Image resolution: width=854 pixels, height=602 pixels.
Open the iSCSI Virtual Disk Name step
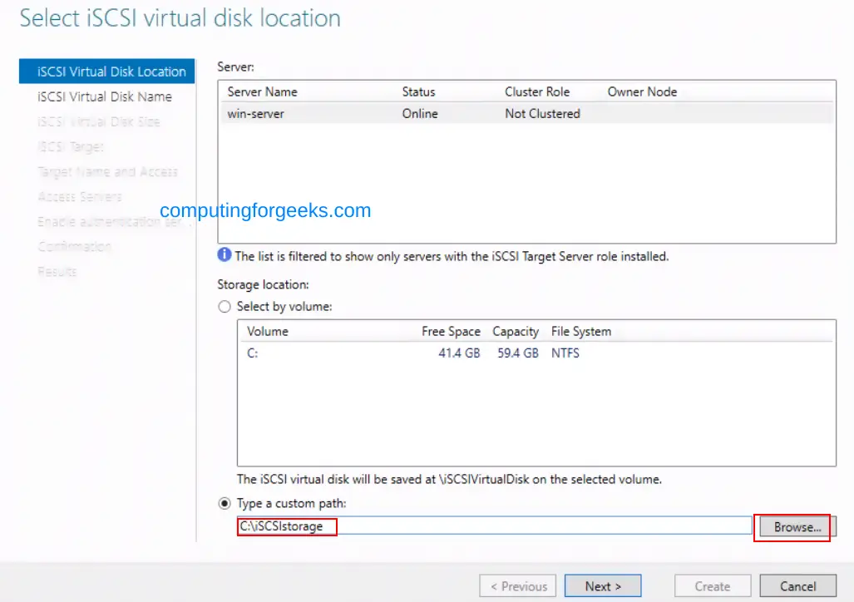pyautogui.click(x=105, y=96)
